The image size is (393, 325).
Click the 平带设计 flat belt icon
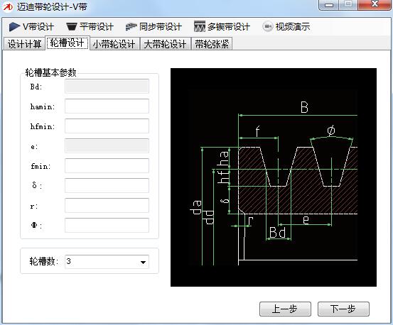pyautogui.click(x=72, y=27)
